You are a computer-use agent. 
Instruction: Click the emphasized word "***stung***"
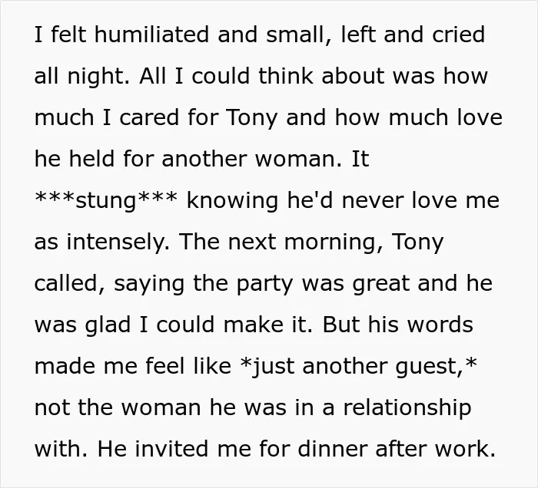tap(106, 201)
